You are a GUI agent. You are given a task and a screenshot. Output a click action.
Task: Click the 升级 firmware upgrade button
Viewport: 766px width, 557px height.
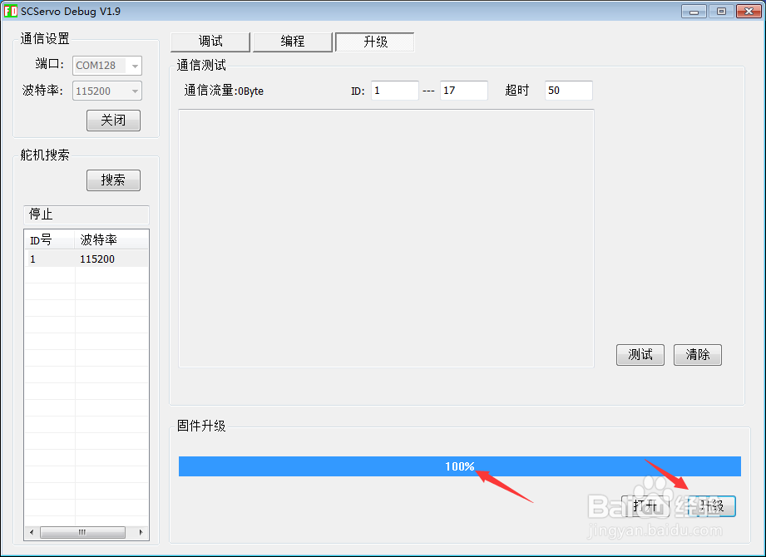pyautogui.click(x=711, y=505)
